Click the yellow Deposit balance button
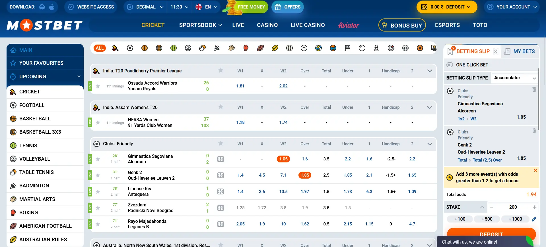 point(447,7)
